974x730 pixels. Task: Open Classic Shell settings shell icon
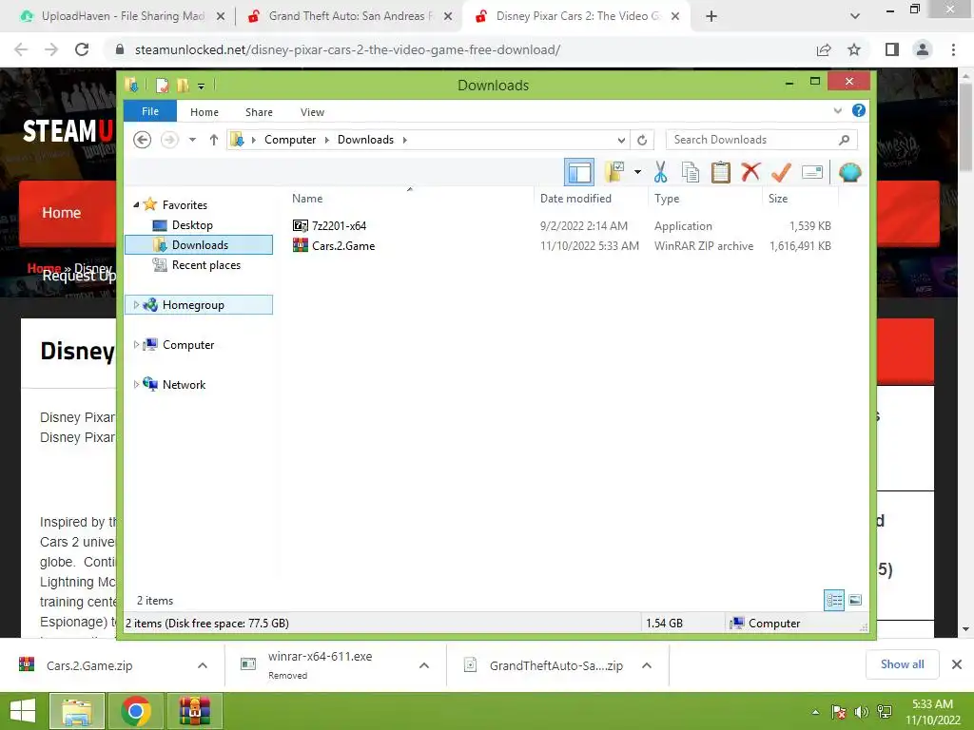point(849,172)
